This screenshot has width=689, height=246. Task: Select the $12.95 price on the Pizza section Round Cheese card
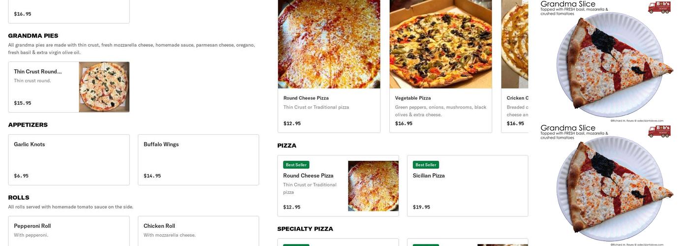(x=292, y=207)
